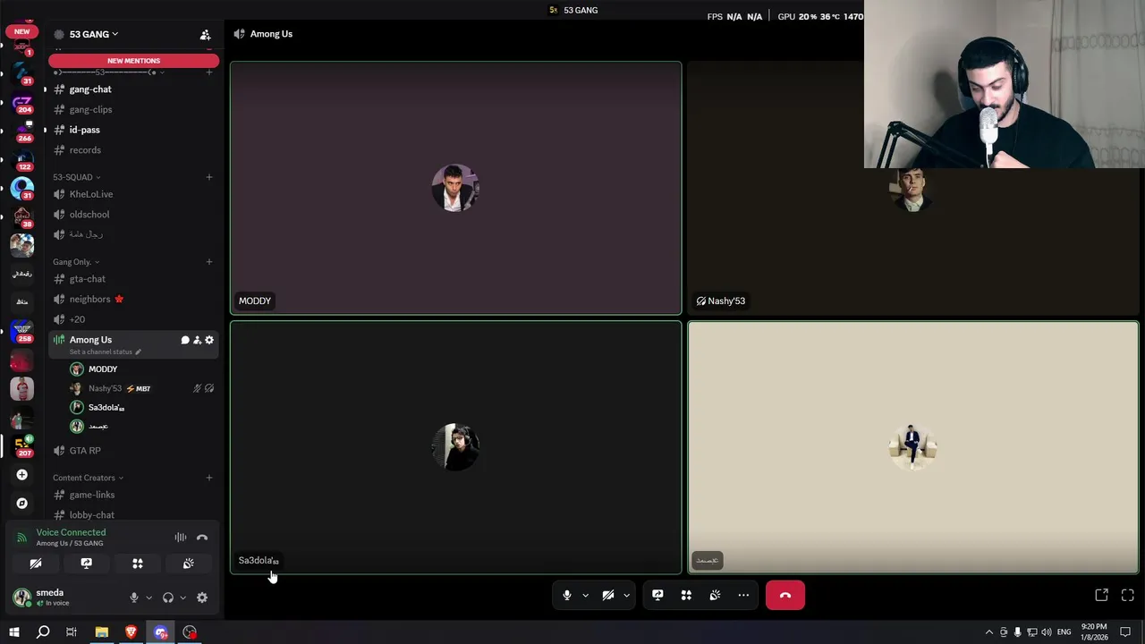
Task: Share your screen from the bottom call controls
Action: [657, 595]
